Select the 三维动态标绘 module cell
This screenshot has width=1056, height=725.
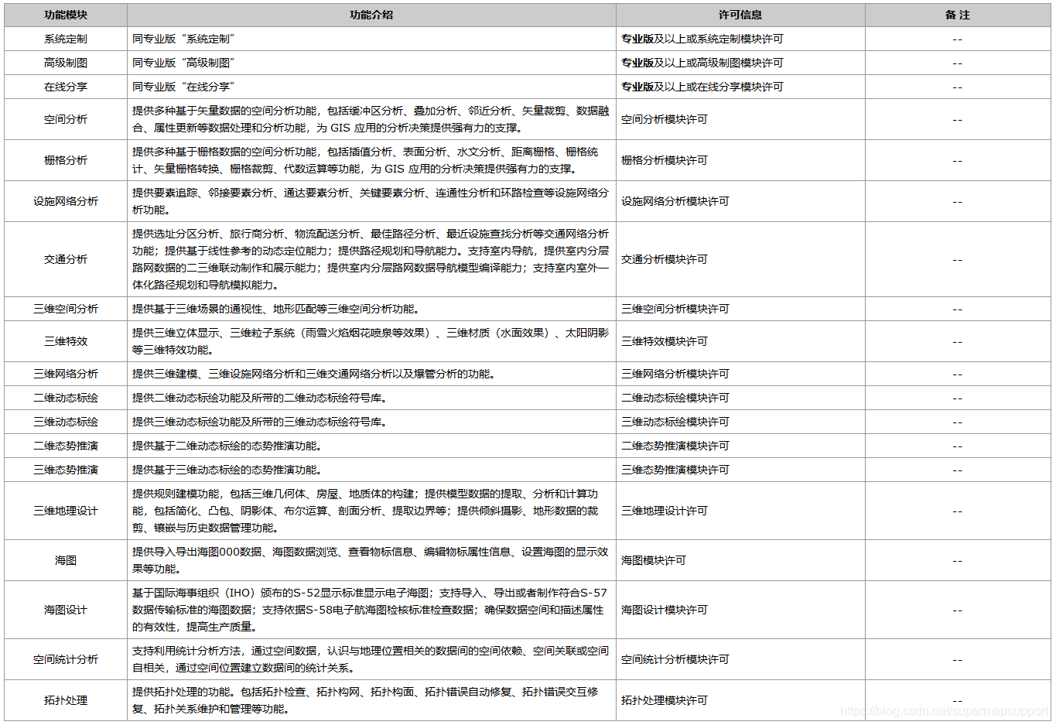tap(66, 422)
